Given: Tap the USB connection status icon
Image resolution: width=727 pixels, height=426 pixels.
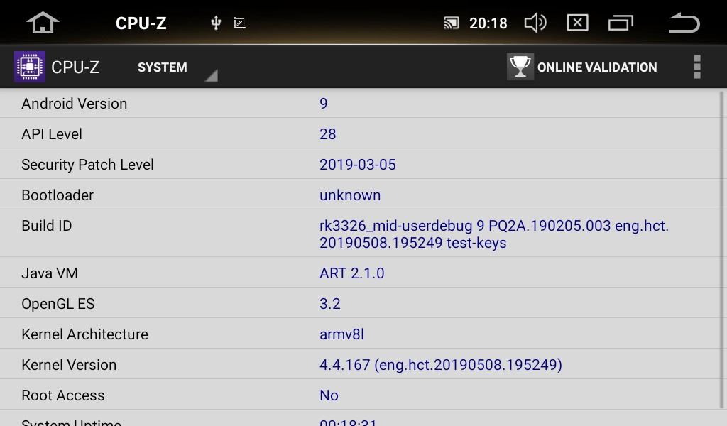Looking at the screenshot, I should point(216,23).
